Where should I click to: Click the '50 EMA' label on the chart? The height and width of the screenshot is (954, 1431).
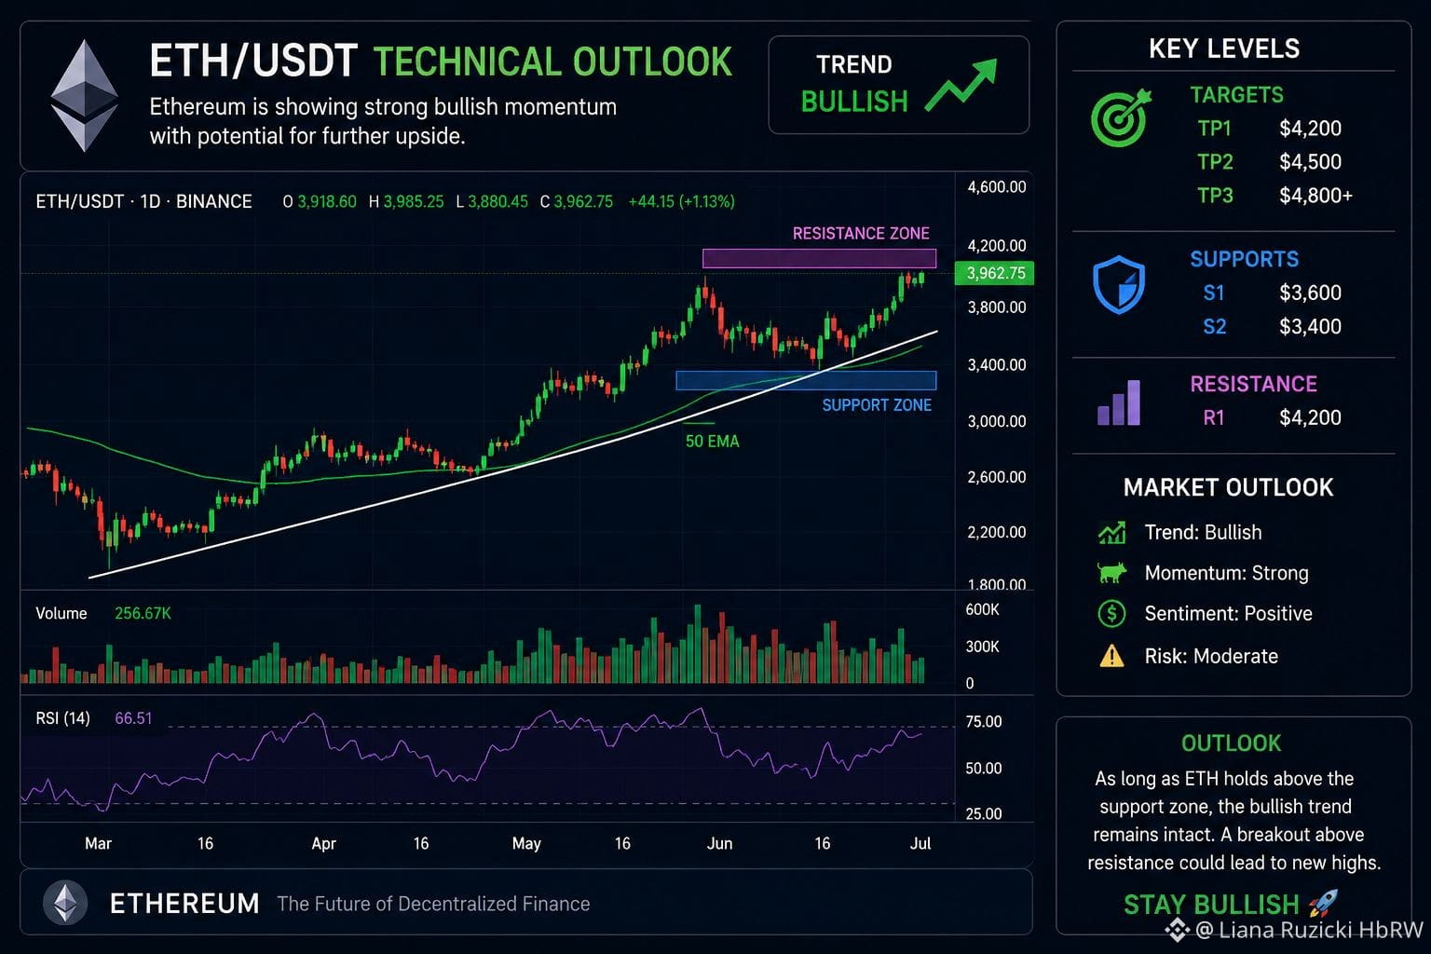(713, 442)
